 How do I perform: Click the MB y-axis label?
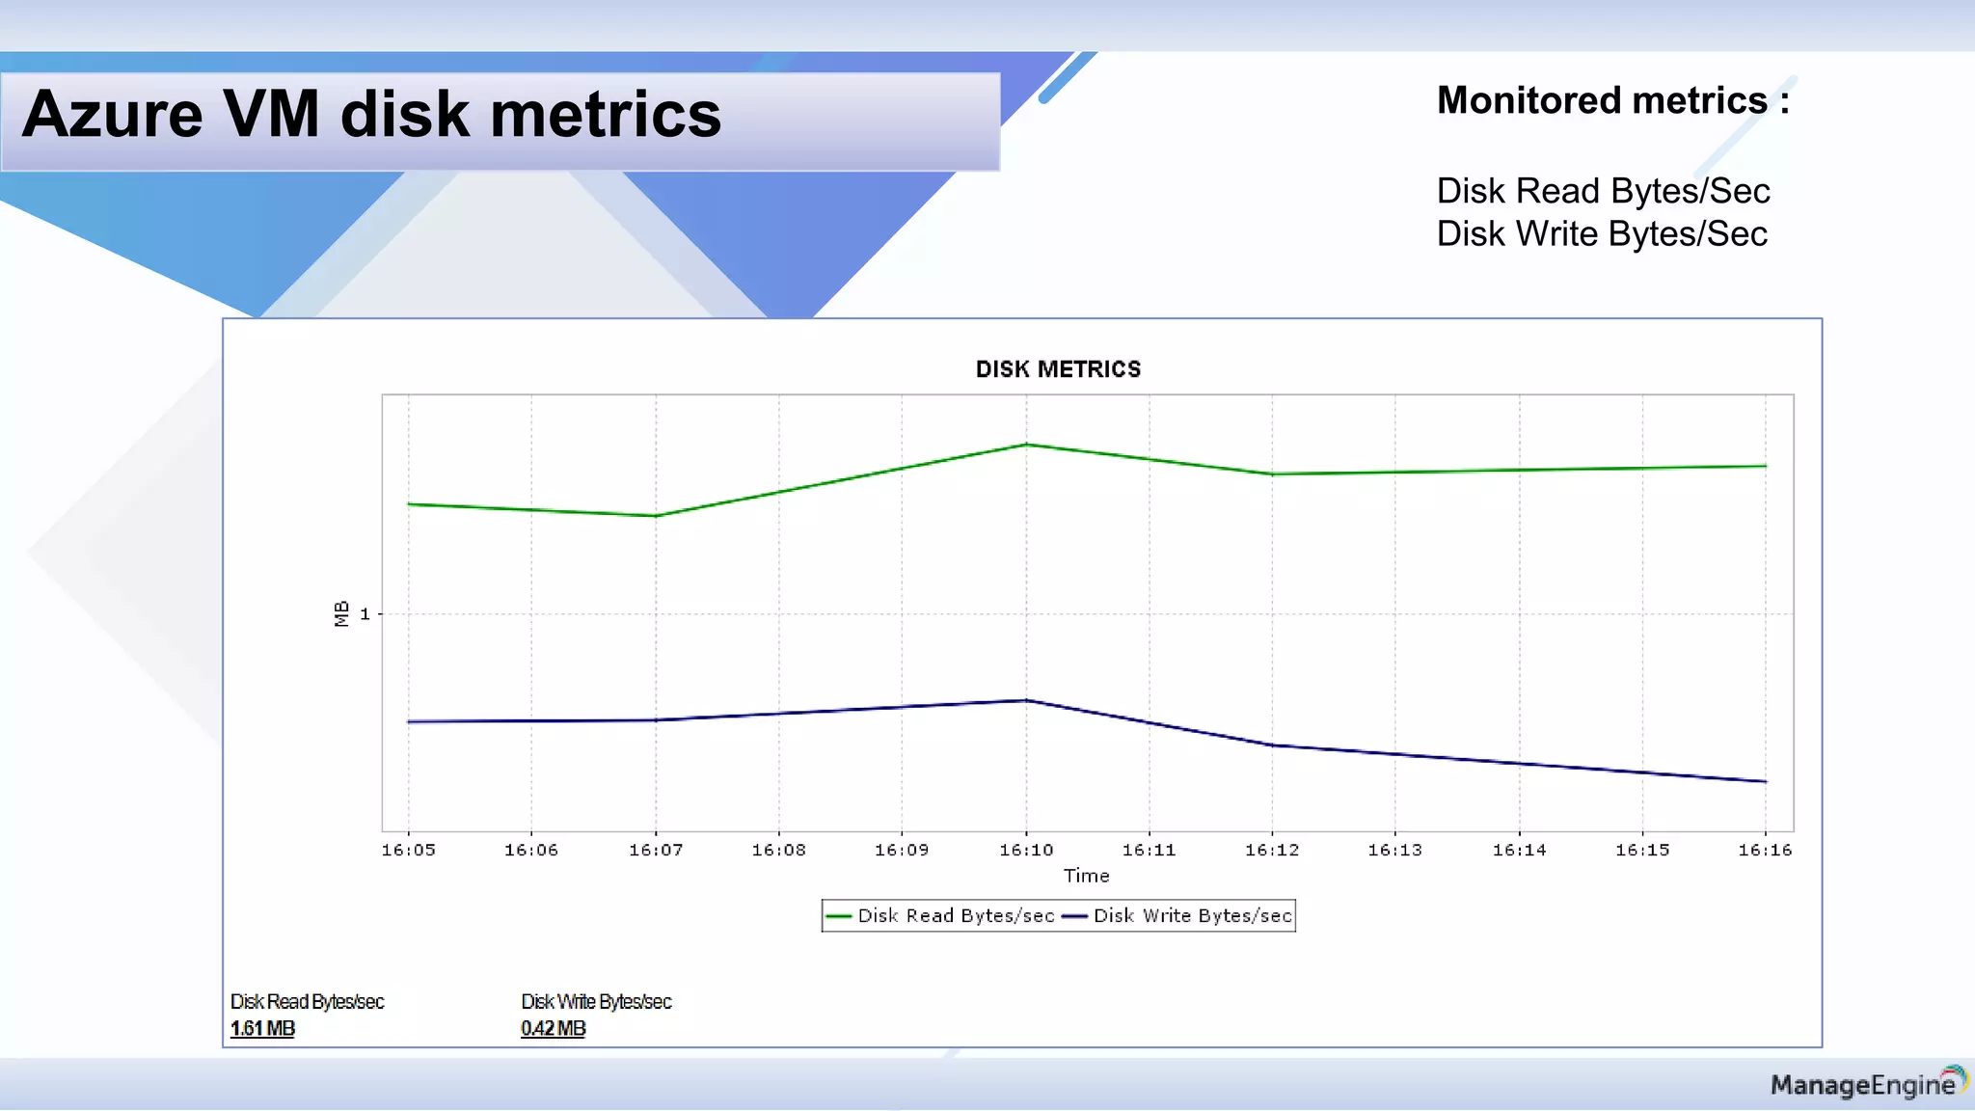pyautogui.click(x=341, y=613)
